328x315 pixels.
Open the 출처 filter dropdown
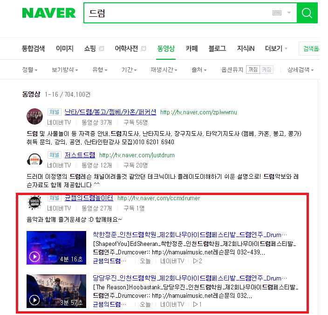[x=199, y=70]
